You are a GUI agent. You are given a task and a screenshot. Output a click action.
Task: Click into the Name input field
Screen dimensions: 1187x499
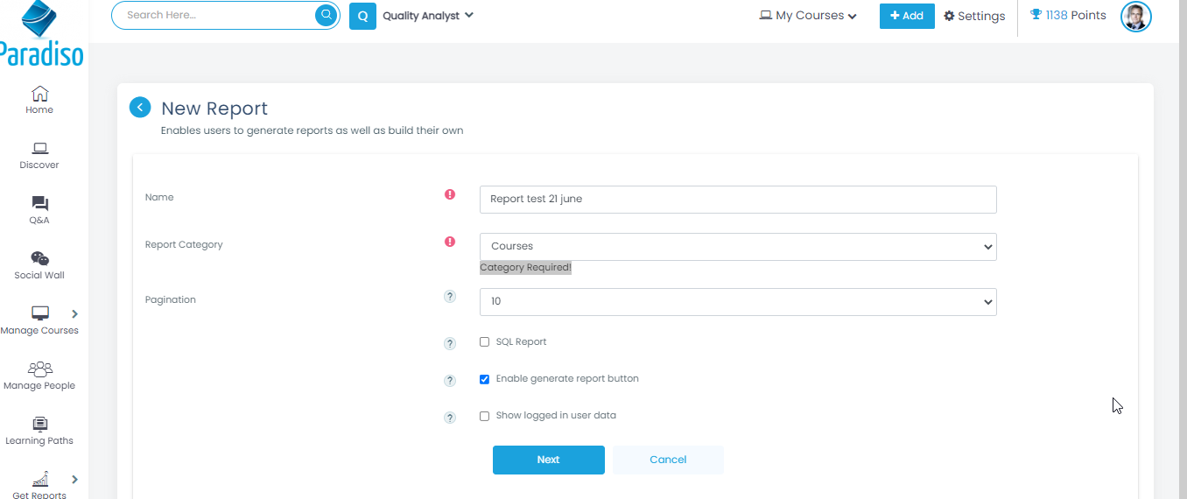(737, 200)
